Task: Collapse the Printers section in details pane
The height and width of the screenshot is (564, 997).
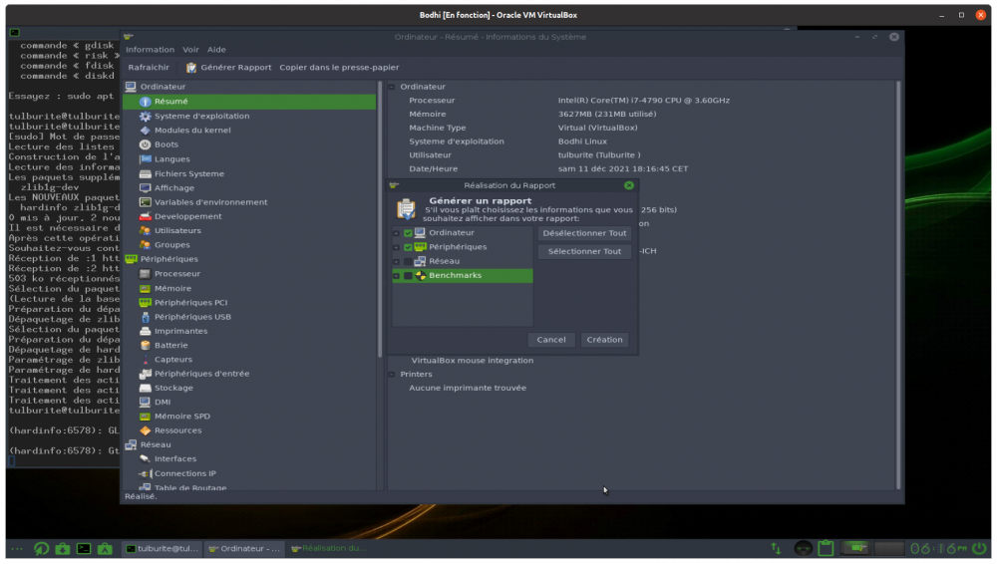Action: (x=392, y=375)
